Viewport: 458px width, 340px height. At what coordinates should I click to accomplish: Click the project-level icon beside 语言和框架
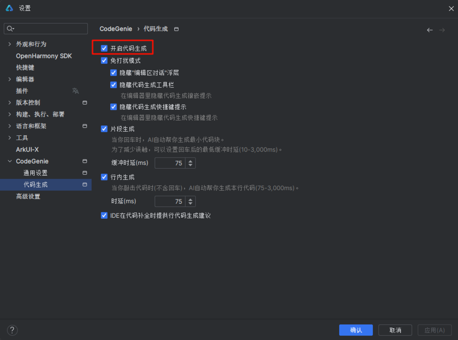85,126
